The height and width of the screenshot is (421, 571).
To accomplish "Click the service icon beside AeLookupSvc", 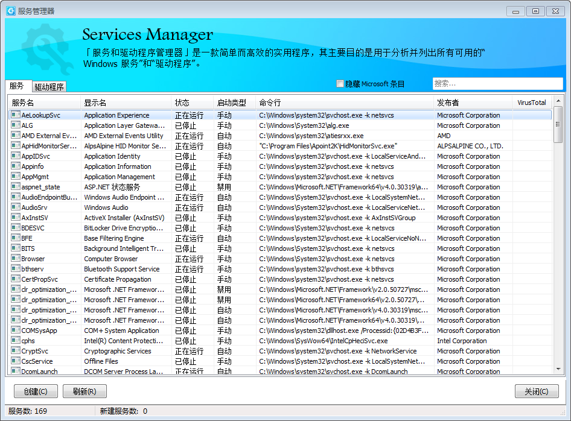I will coord(16,115).
